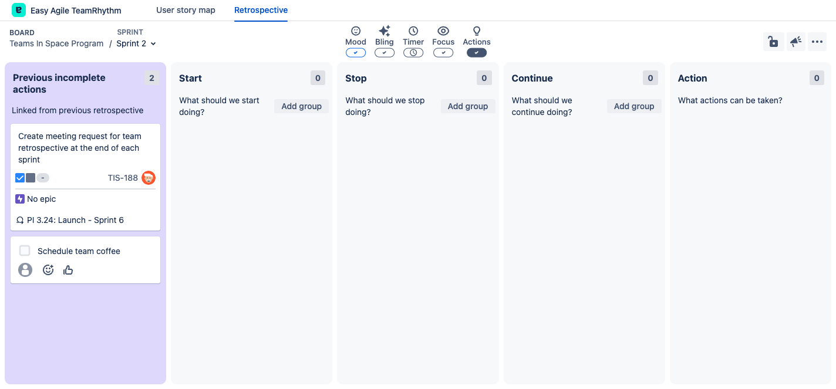Click Add group in the Start column
Viewport: 836px width, 389px height.
coord(301,106)
